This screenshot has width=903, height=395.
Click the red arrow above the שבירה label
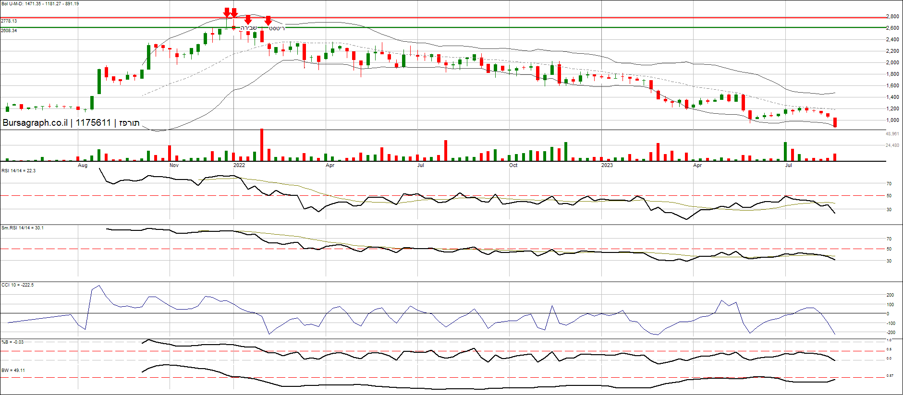pyautogui.click(x=248, y=20)
